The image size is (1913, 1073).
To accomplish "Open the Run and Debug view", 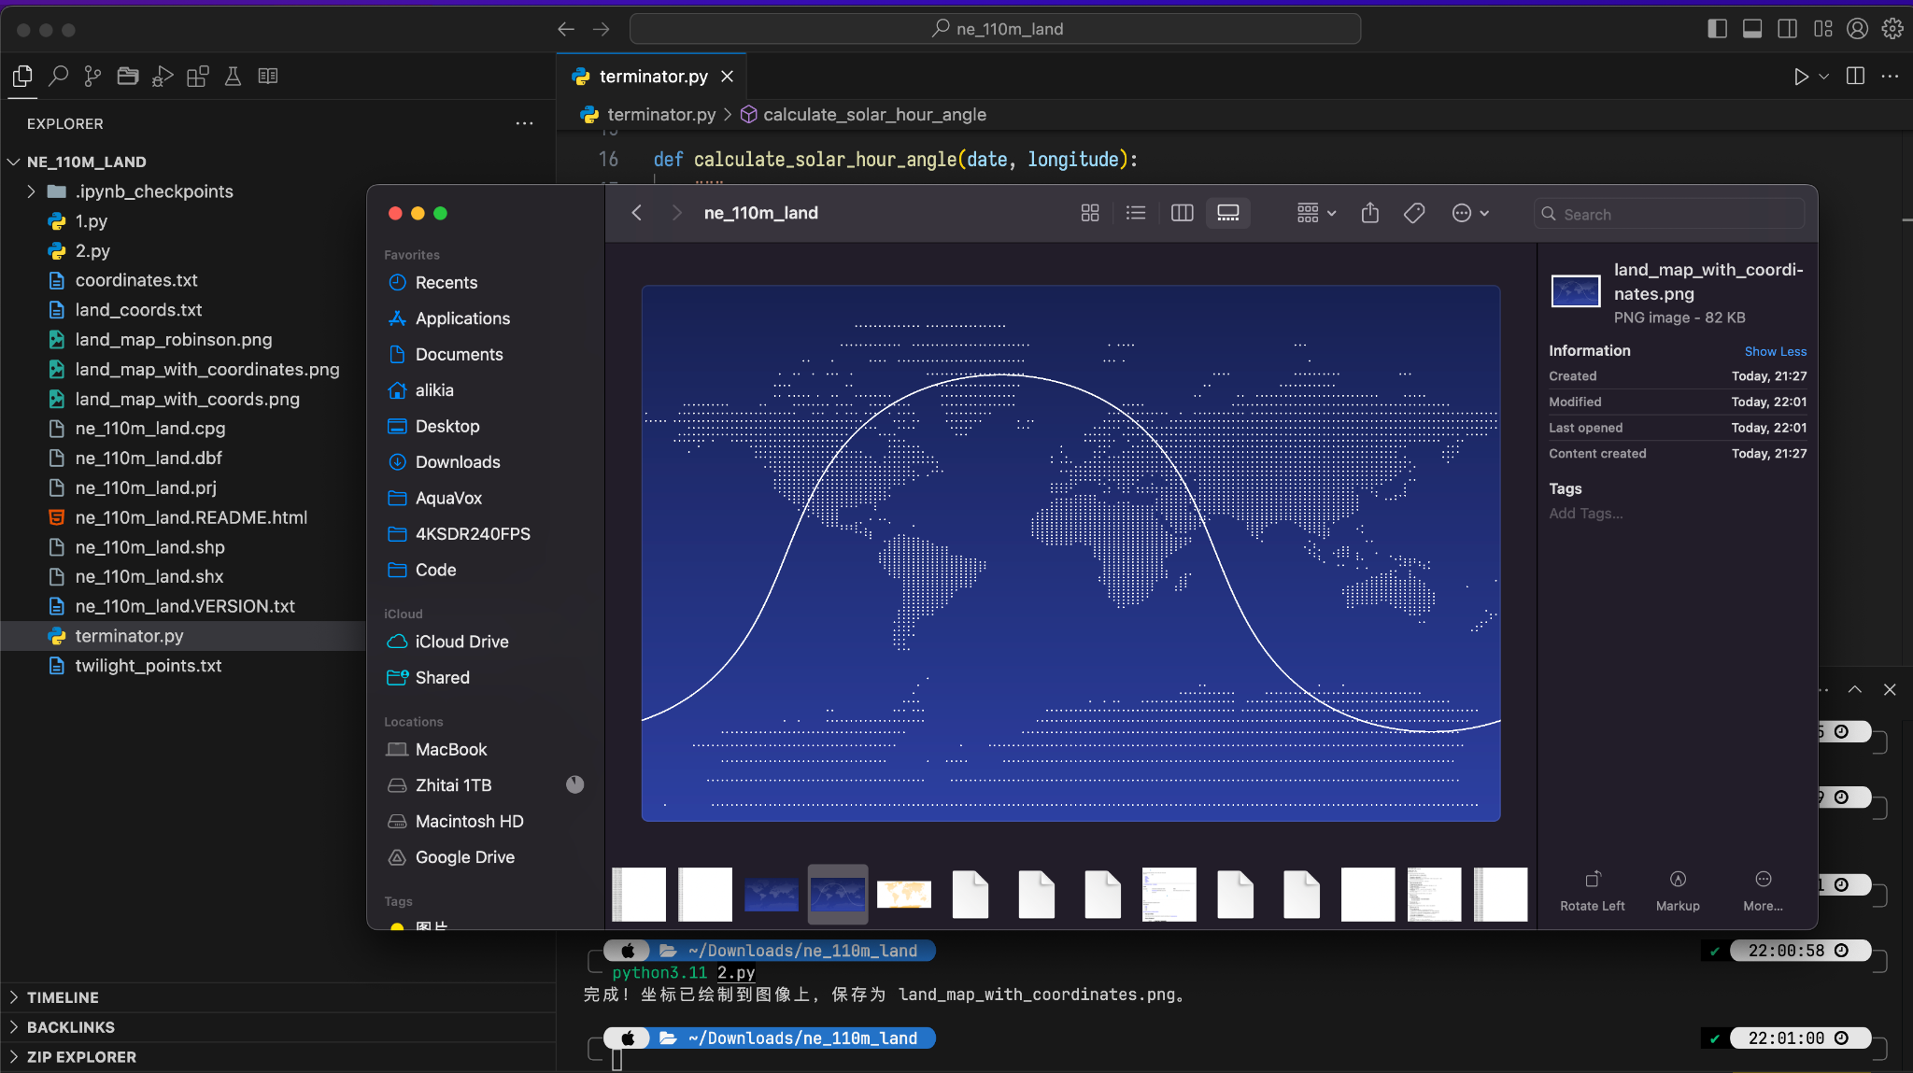I will click(x=163, y=76).
